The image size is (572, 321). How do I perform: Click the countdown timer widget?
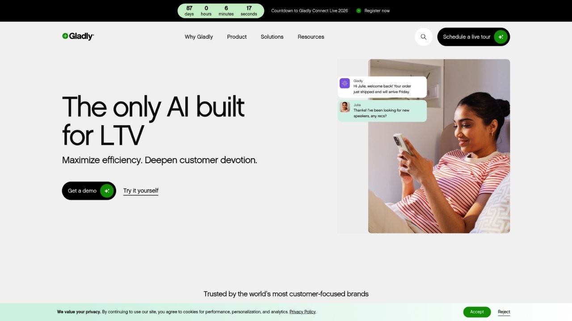pos(221,11)
